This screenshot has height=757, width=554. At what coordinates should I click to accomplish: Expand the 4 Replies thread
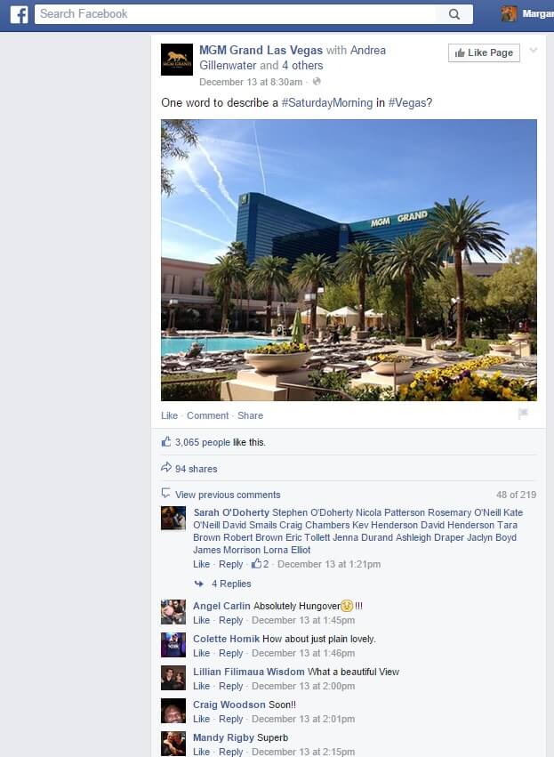tap(231, 584)
